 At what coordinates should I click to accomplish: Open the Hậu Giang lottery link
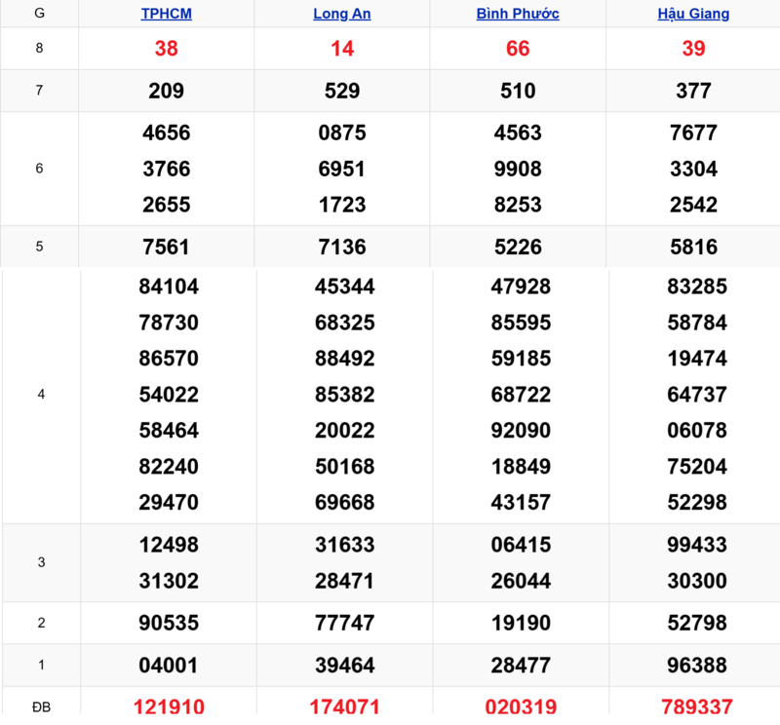693,14
